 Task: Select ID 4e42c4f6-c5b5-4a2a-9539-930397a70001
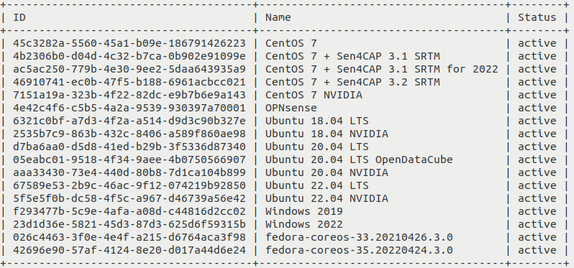(x=129, y=108)
